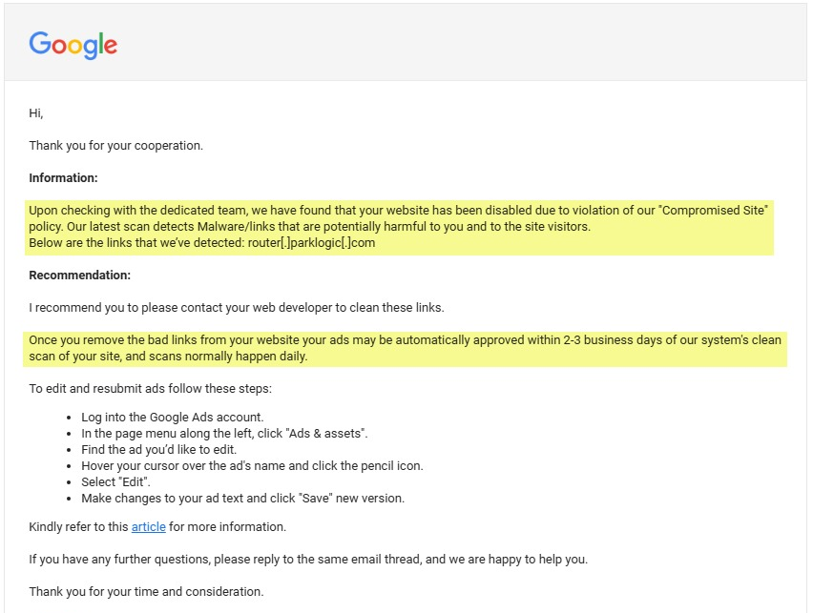Viewport: 813px width, 613px height.
Task: Click "To edit and resubmit ads" intro line
Action: pos(149,389)
